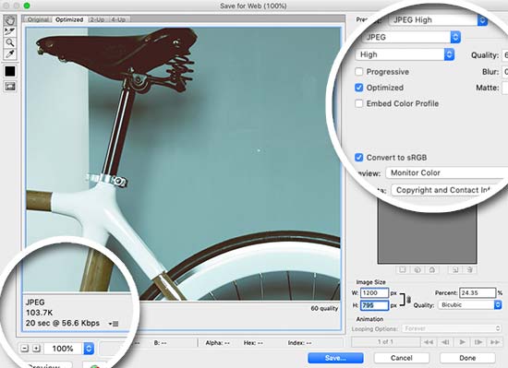Enable Embed Color Profile checkbox

[x=359, y=103]
